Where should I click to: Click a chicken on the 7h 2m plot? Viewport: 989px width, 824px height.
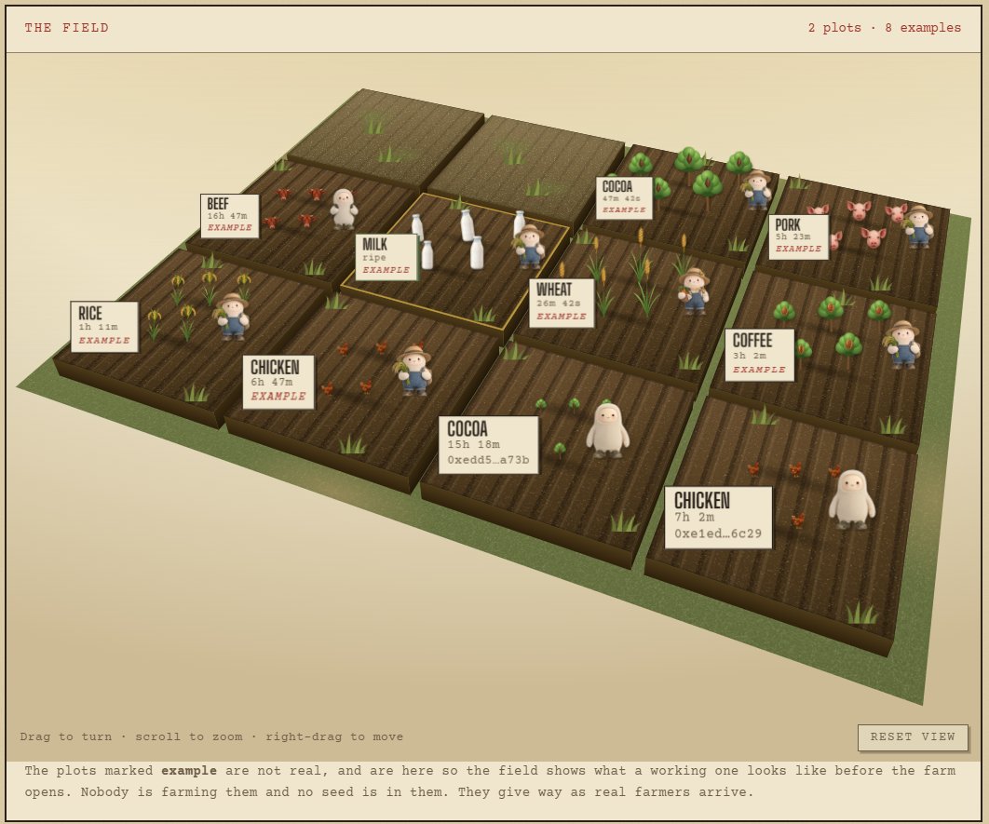(797, 520)
